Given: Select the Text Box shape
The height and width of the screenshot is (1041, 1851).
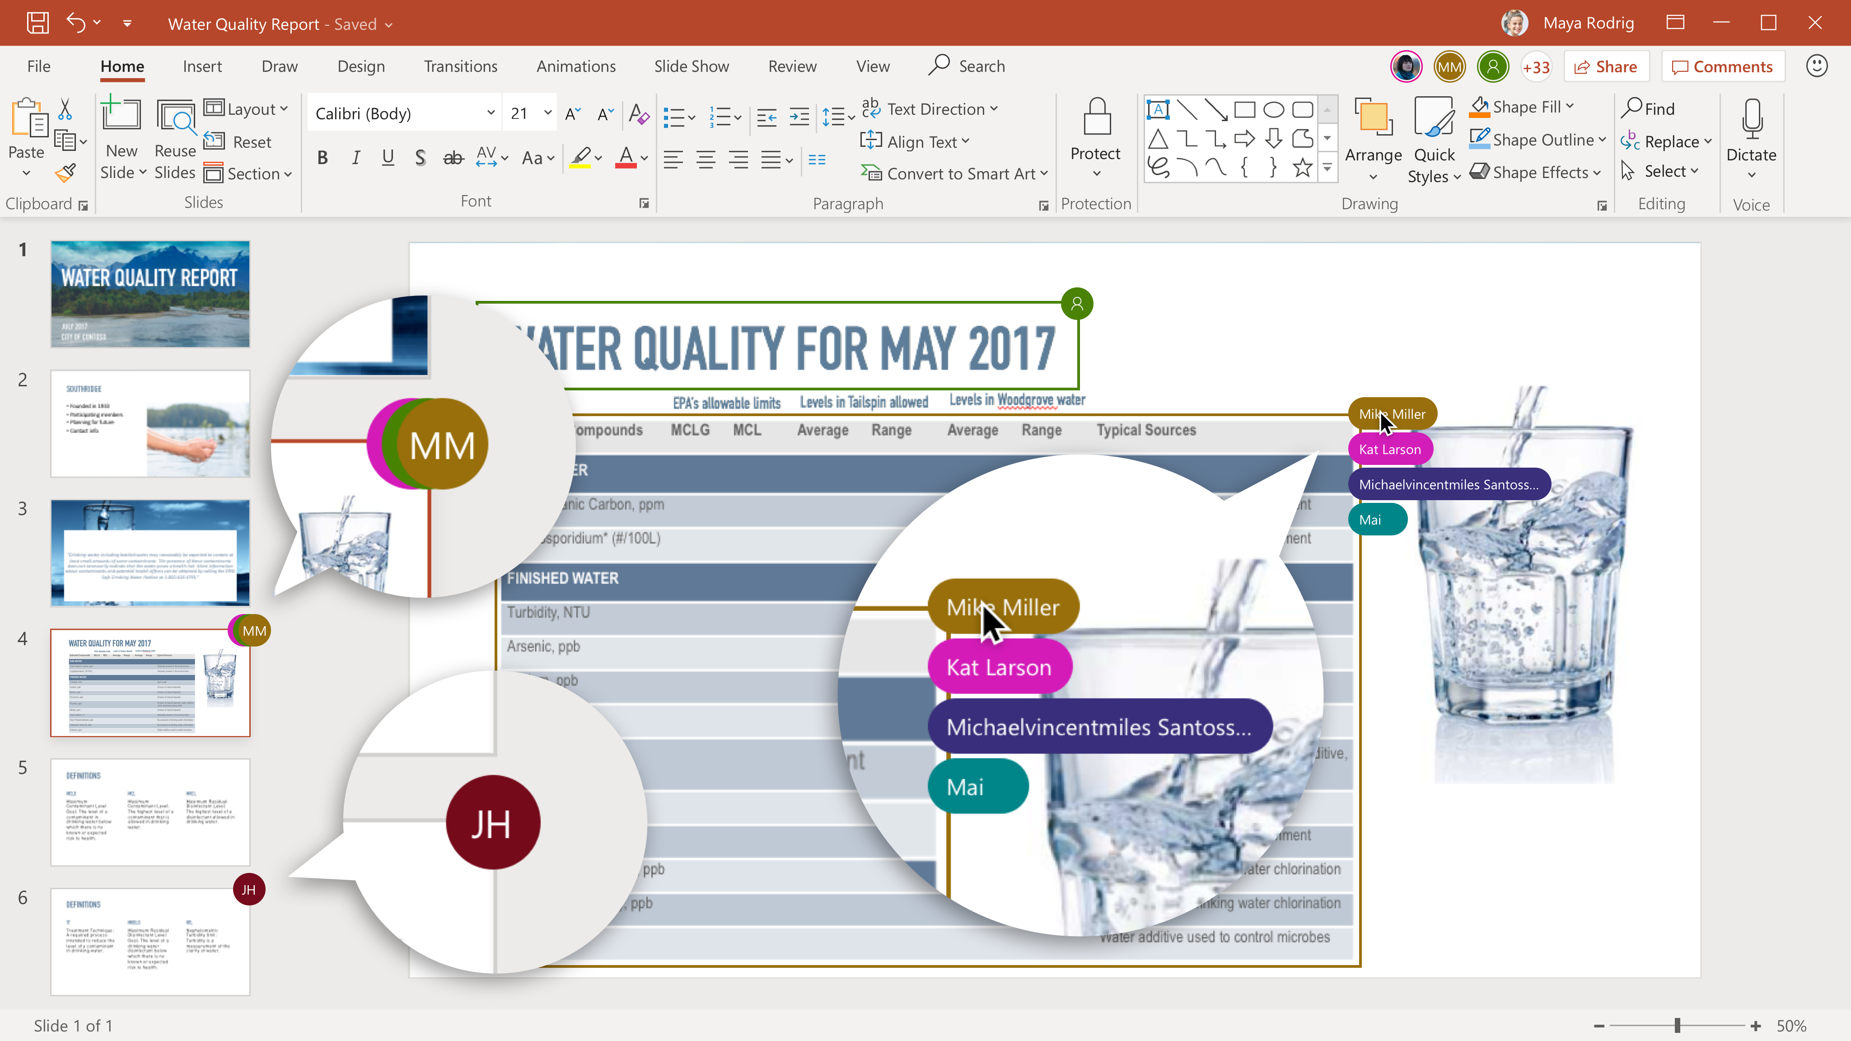Looking at the screenshot, I should pyautogui.click(x=1158, y=109).
